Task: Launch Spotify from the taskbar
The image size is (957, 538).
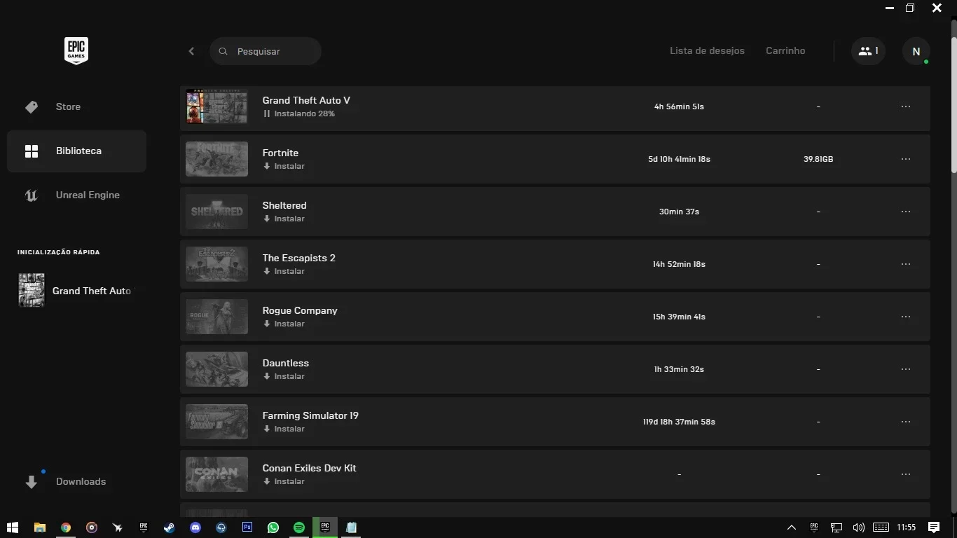Action: click(x=299, y=527)
